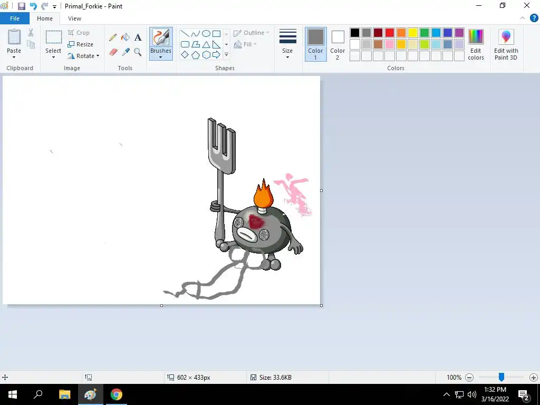Open Windows taskbar search
This screenshot has height=405, width=540.
coord(38,394)
